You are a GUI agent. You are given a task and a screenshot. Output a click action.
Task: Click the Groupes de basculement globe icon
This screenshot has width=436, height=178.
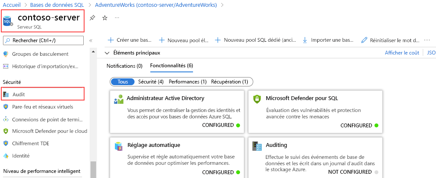click(x=6, y=54)
